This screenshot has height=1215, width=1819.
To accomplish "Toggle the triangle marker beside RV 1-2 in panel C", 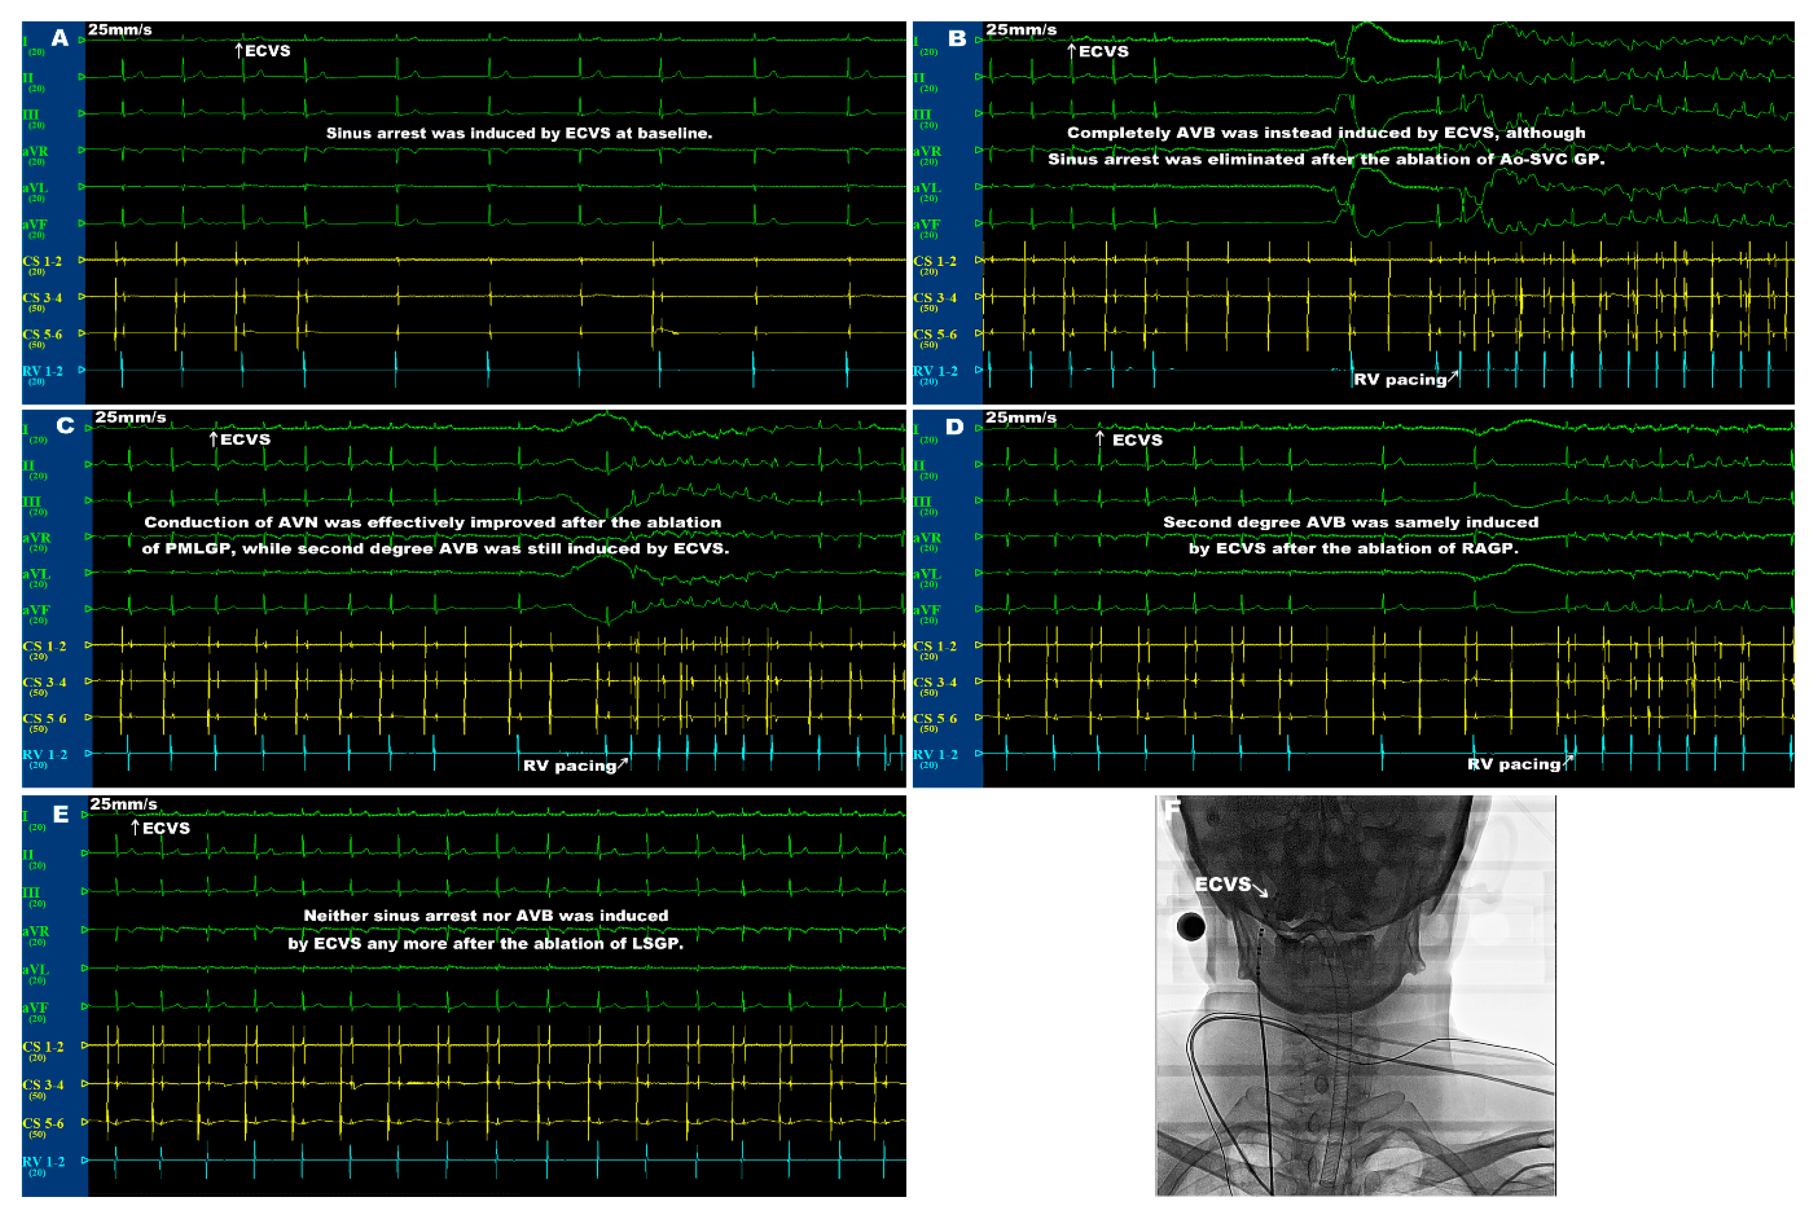I will coord(88,753).
